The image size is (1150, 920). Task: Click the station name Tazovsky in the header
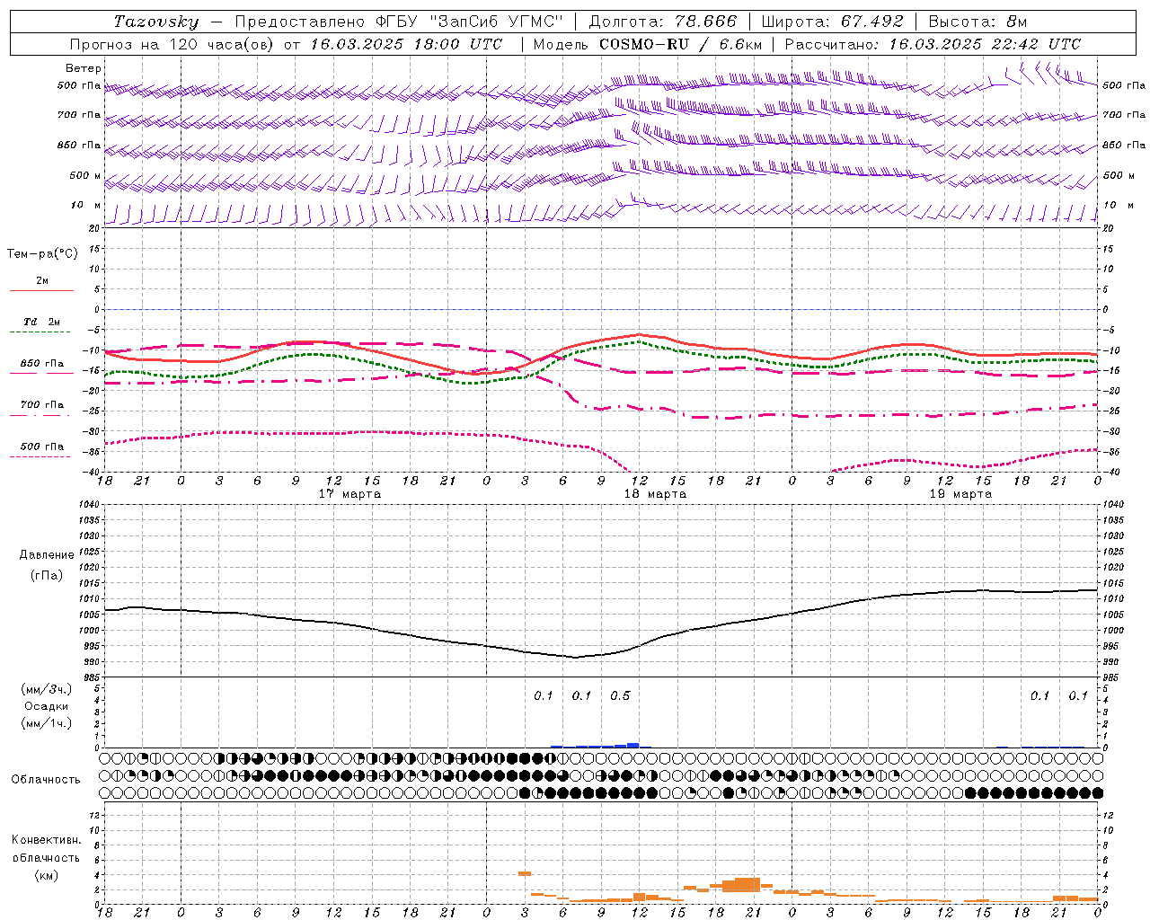tap(156, 22)
